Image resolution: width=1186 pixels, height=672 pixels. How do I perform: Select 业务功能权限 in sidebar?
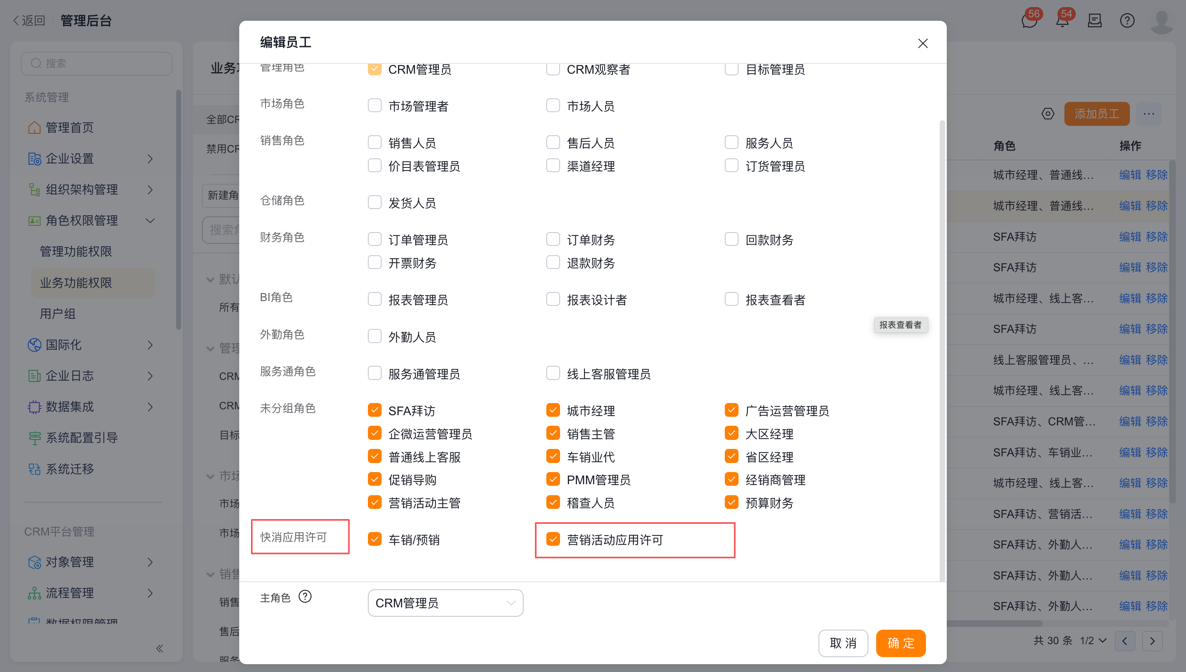[93, 282]
